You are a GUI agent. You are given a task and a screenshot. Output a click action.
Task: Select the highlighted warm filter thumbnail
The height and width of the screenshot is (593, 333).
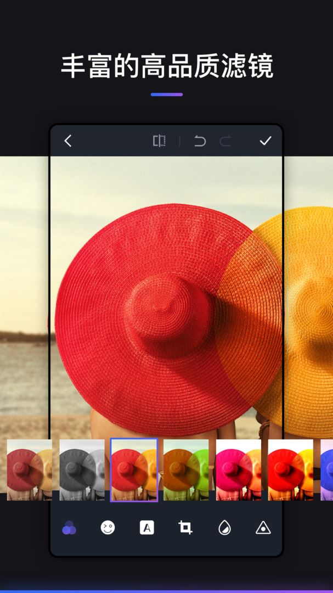[x=134, y=469]
